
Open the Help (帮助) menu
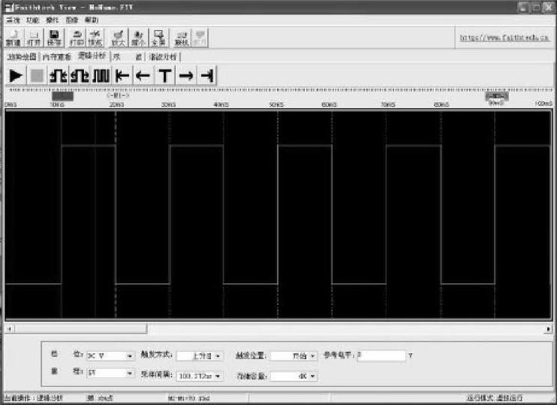91,20
